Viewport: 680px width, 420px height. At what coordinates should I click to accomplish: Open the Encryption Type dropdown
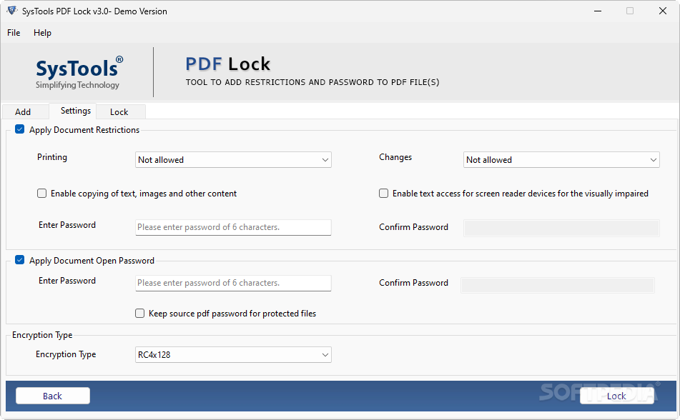(x=233, y=354)
